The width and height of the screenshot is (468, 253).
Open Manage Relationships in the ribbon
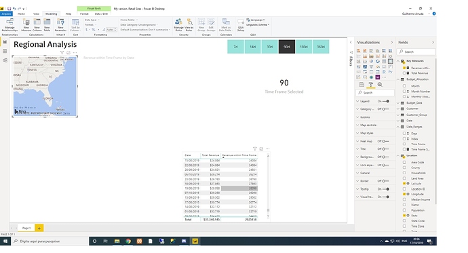pyautogui.click(x=9, y=25)
